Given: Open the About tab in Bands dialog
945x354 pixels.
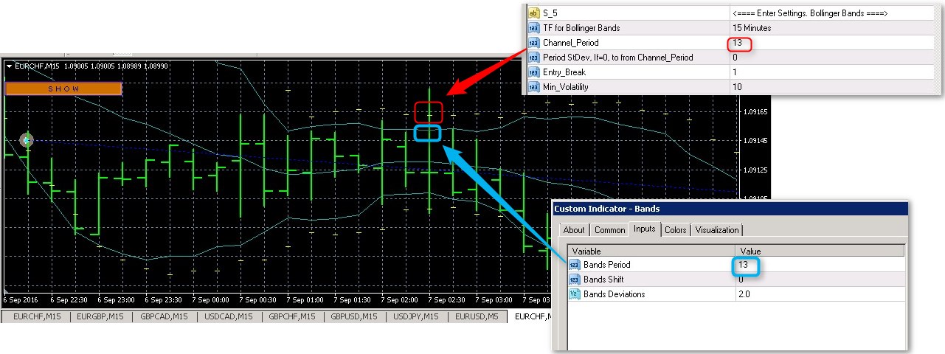Looking at the screenshot, I should pyautogui.click(x=574, y=229).
